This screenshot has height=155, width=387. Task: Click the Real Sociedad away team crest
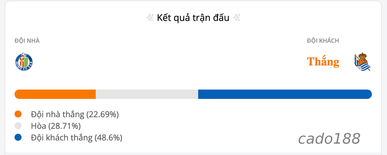(x=362, y=62)
